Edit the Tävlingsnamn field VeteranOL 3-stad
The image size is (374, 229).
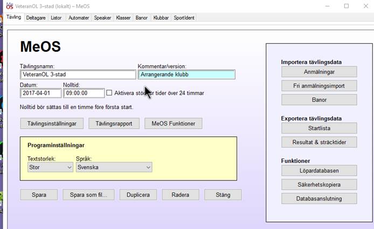coord(78,74)
